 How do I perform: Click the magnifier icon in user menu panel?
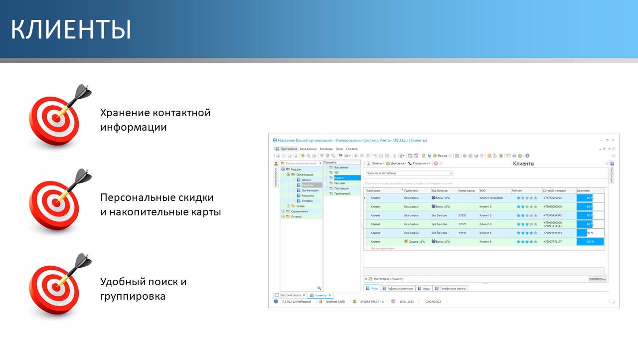pyautogui.click(x=319, y=288)
